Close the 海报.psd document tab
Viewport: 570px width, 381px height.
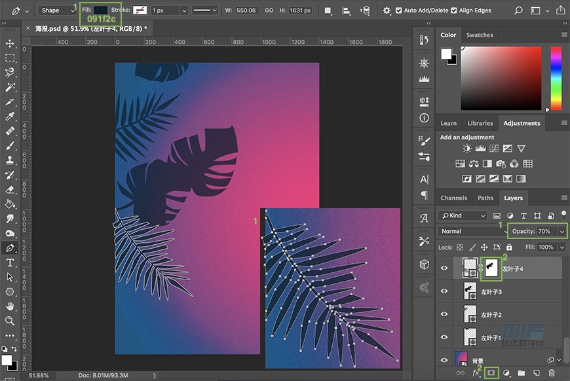pos(28,28)
